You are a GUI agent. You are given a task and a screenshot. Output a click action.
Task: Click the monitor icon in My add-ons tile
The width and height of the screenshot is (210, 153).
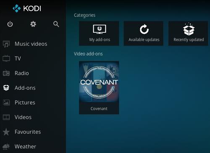pyautogui.click(x=100, y=29)
